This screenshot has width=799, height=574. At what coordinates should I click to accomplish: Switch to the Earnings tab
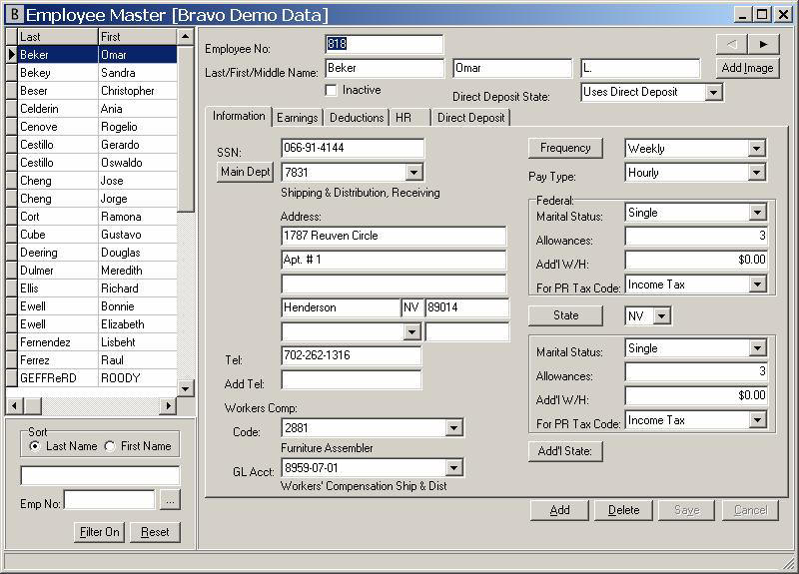tap(297, 118)
